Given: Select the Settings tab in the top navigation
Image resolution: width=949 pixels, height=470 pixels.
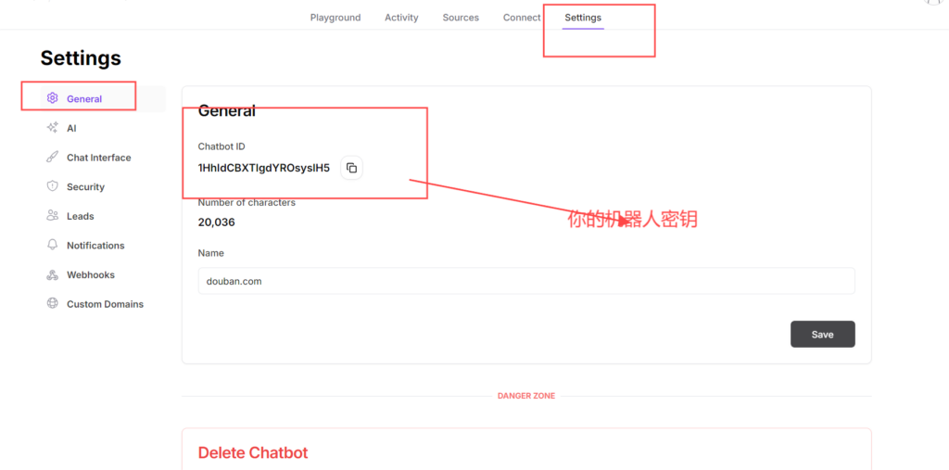Looking at the screenshot, I should (583, 18).
